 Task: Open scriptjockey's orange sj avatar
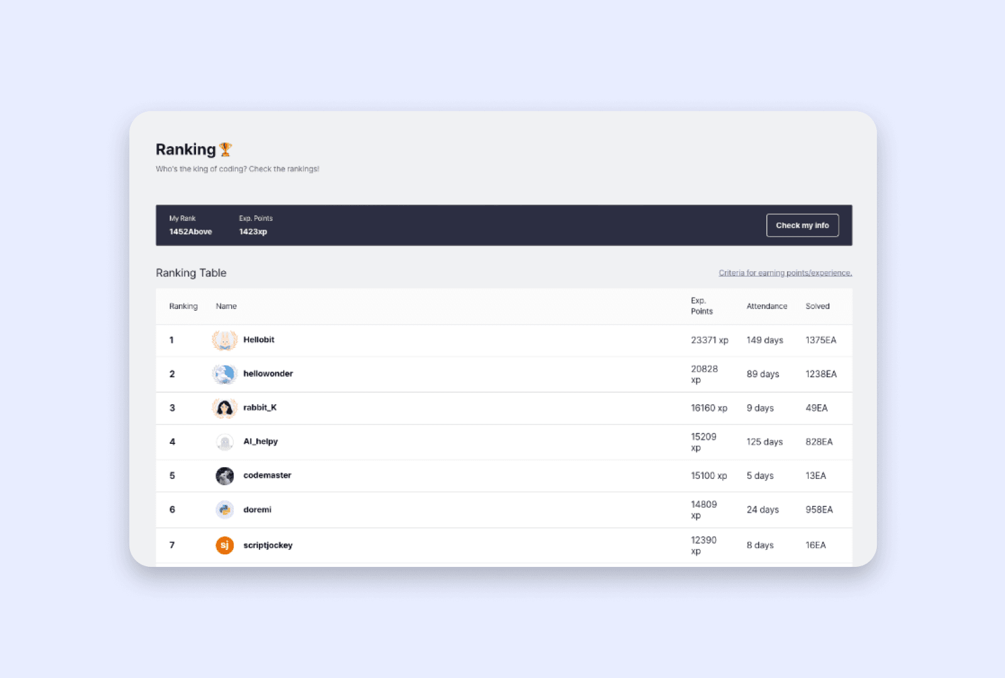pyautogui.click(x=224, y=545)
